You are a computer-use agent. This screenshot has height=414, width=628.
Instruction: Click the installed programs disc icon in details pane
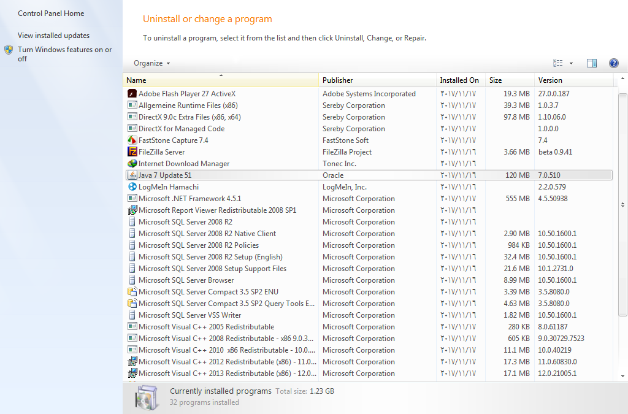(x=146, y=397)
